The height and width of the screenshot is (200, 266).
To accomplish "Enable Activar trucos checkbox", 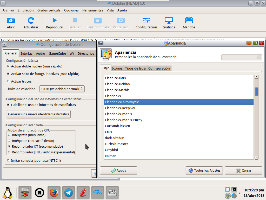I will tap(8, 81).
